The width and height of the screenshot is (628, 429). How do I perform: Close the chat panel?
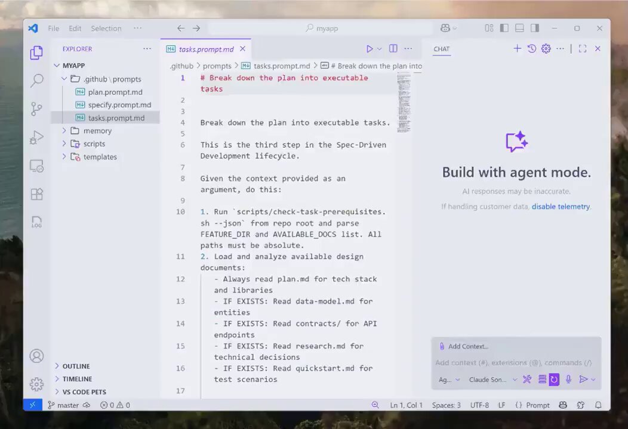click(598, 49)
